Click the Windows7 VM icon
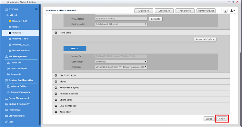The height and width of the screenshot is (127, 242). [10, 33]
